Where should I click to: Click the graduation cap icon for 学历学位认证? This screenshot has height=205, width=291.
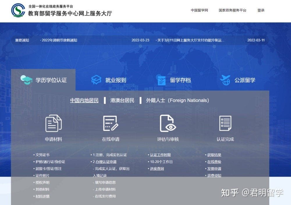(x=26, y=80)
